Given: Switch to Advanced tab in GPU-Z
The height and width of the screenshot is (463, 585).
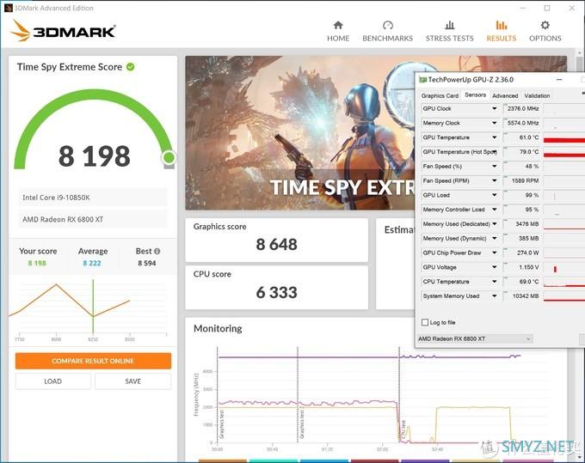Looking at the screenshot, I should click(x=505, y=95).
